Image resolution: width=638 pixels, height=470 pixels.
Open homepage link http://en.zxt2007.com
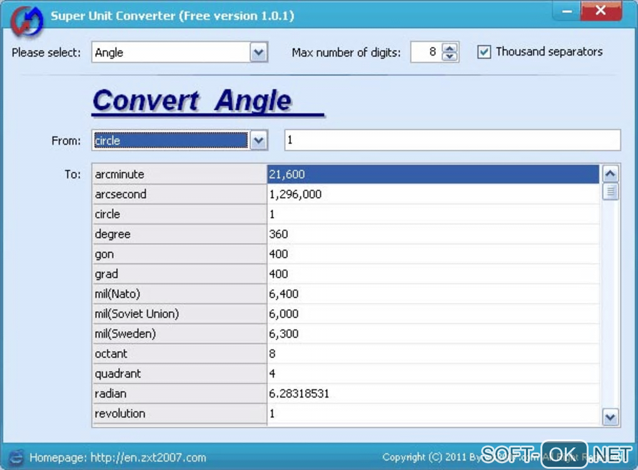click(148, 457)
